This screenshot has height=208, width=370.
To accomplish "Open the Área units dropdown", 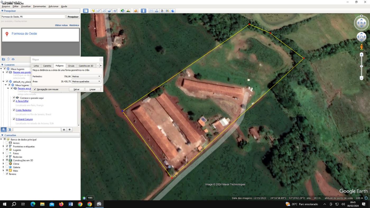I will pos(86,81).
